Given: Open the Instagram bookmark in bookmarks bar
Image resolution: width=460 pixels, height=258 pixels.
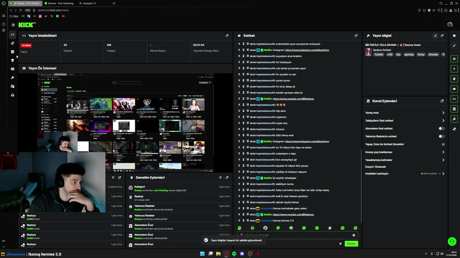Looking at the screenshot, I should point(40,16).
